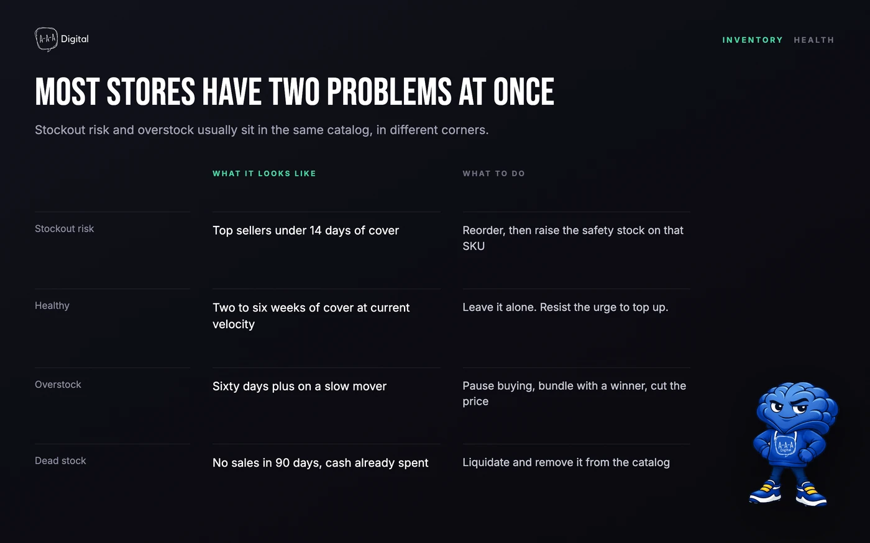Select the Overstock row label
This screenshot has height=543, width=870.
(58, 384)
